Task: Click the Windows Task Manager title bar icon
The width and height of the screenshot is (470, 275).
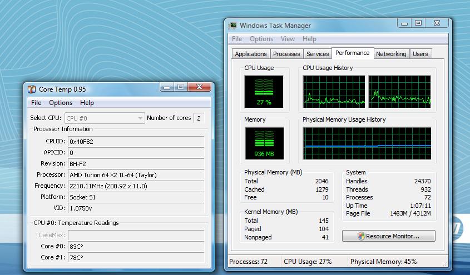Action: point(232,26)
